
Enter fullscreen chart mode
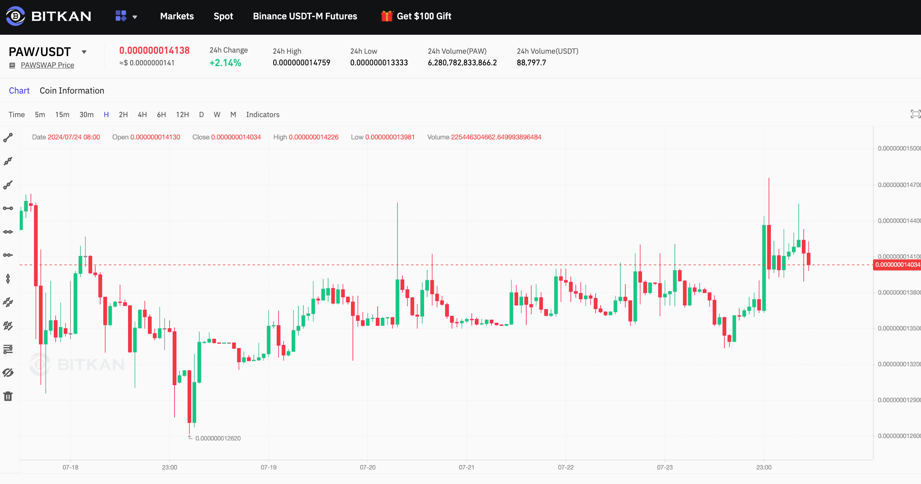(x=916, y=114)
